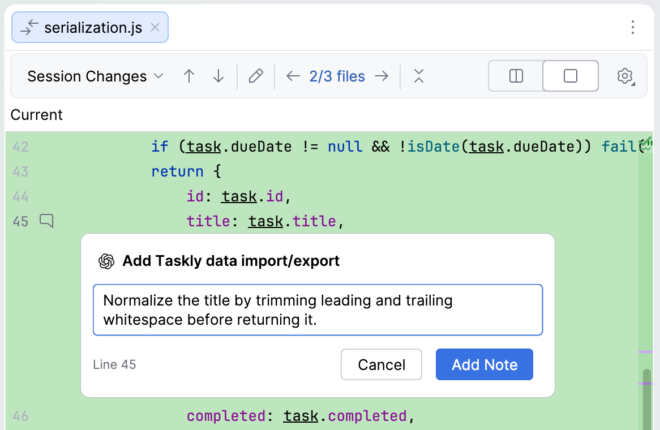Click 'task.id' in code

click(x=252, y=196)
